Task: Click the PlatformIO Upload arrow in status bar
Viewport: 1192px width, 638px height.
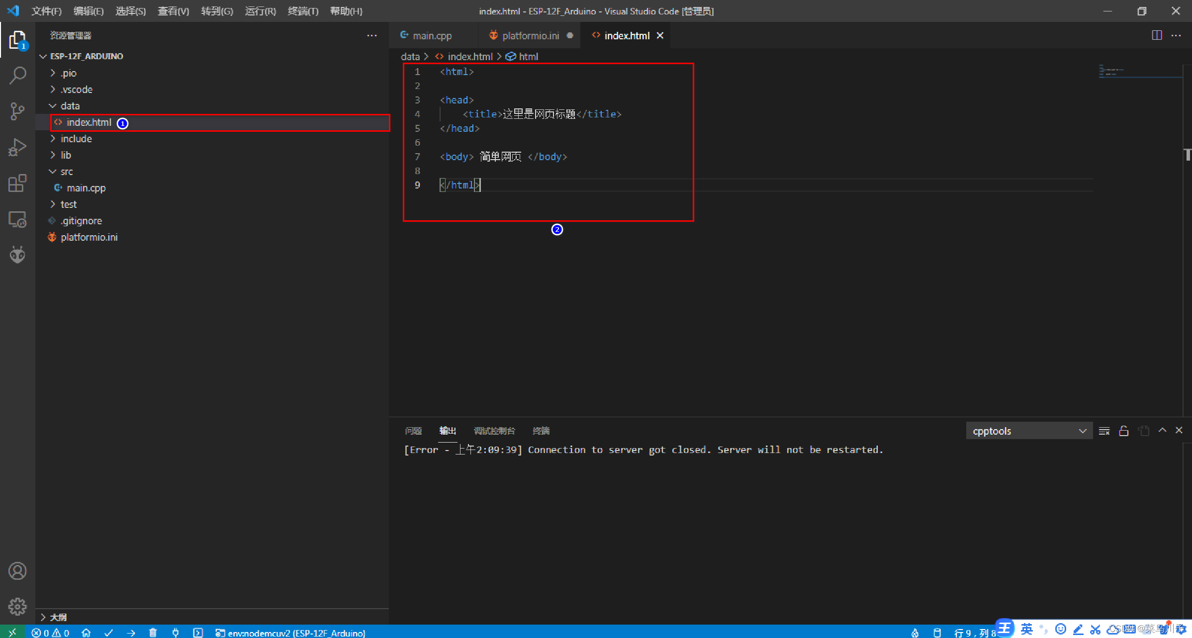Action: (x=131, y=633)
